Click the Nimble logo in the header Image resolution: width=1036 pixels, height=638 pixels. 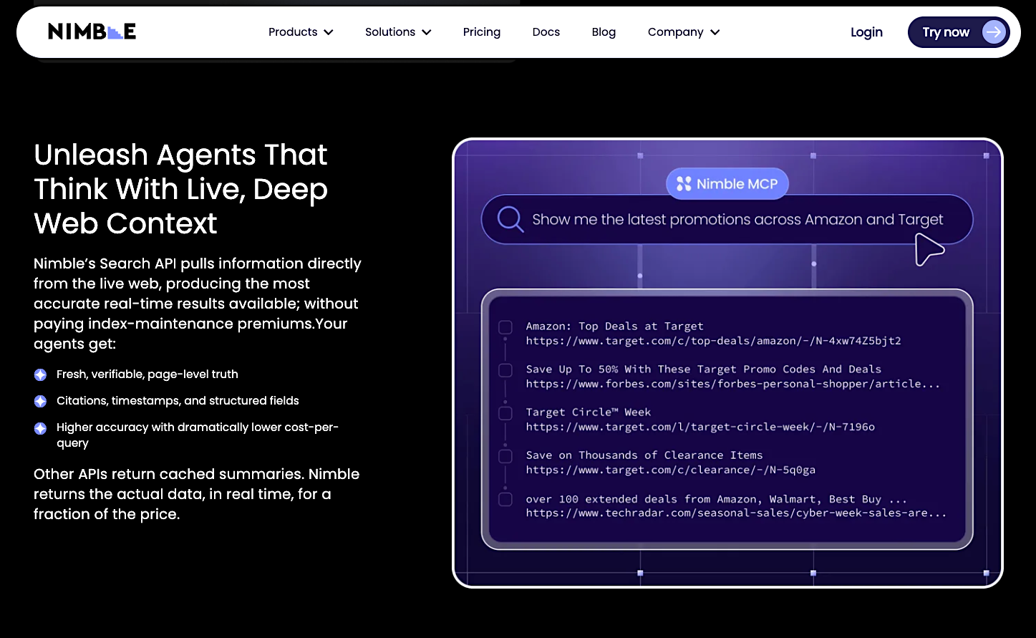tap(92, 32)
